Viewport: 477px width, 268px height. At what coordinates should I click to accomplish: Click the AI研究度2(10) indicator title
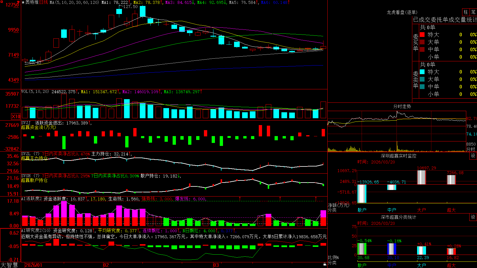tap(36, 230)
